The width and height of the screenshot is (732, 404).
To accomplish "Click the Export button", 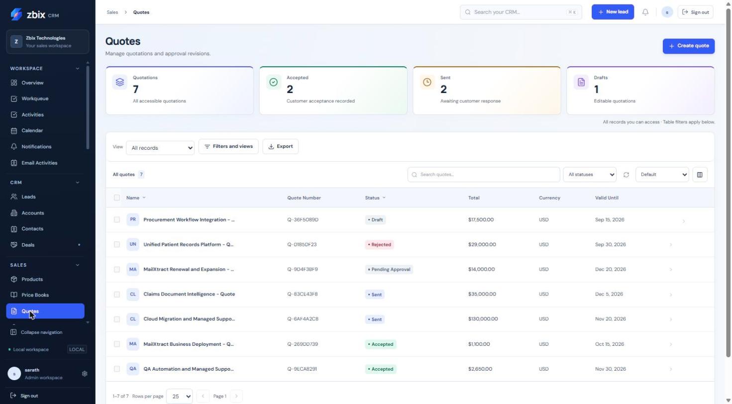I will pyautogui.click(x=281, y=146).
